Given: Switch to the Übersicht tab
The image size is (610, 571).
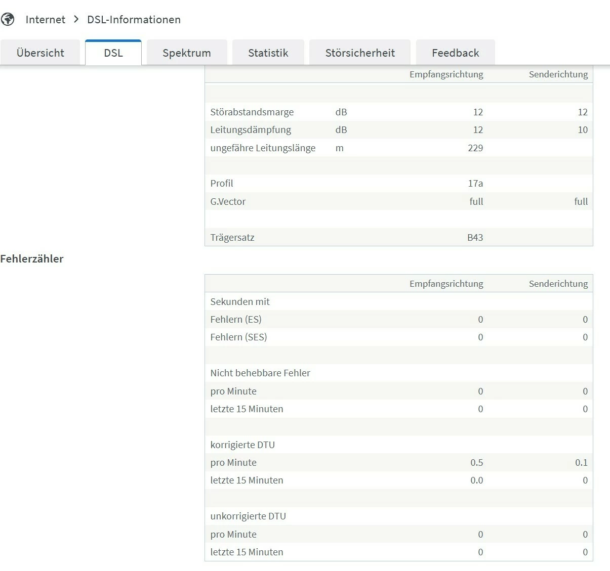Looking at the screenshot, I should coord(40,53).
